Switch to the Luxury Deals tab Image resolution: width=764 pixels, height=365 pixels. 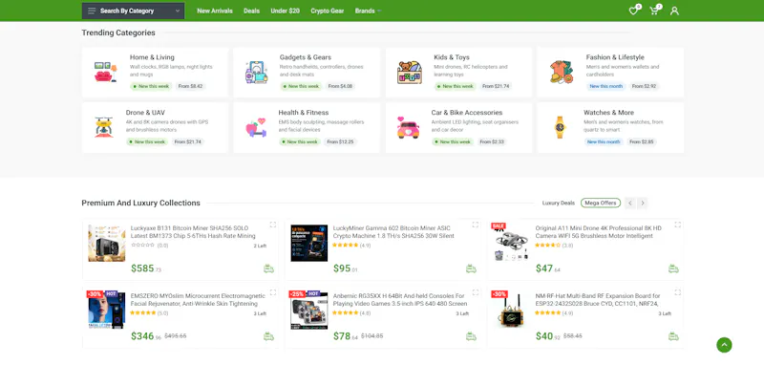pos(559,204)
